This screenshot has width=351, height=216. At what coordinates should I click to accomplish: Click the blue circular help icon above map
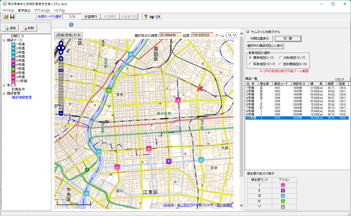[71, 25]
